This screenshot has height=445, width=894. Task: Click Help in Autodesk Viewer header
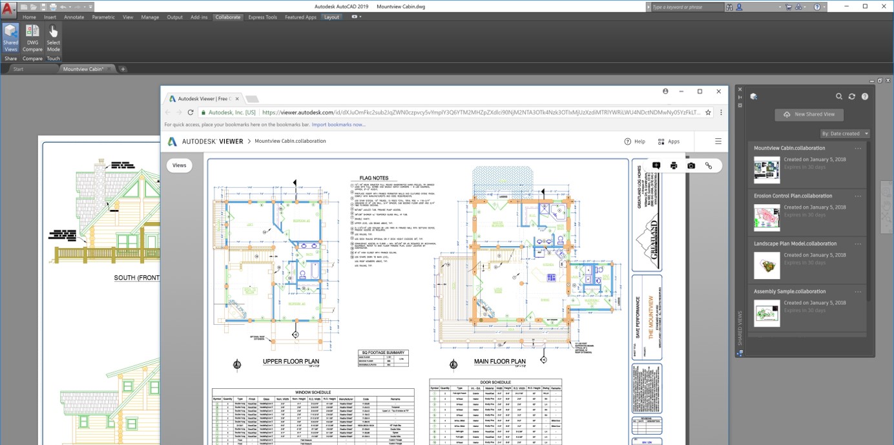coord(634,141)
